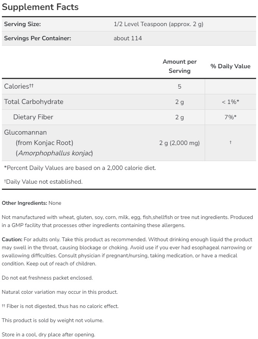Select the Total Carbohydrate row label
The width and height of the screenshot is (258, 339).
coord(34,102)
